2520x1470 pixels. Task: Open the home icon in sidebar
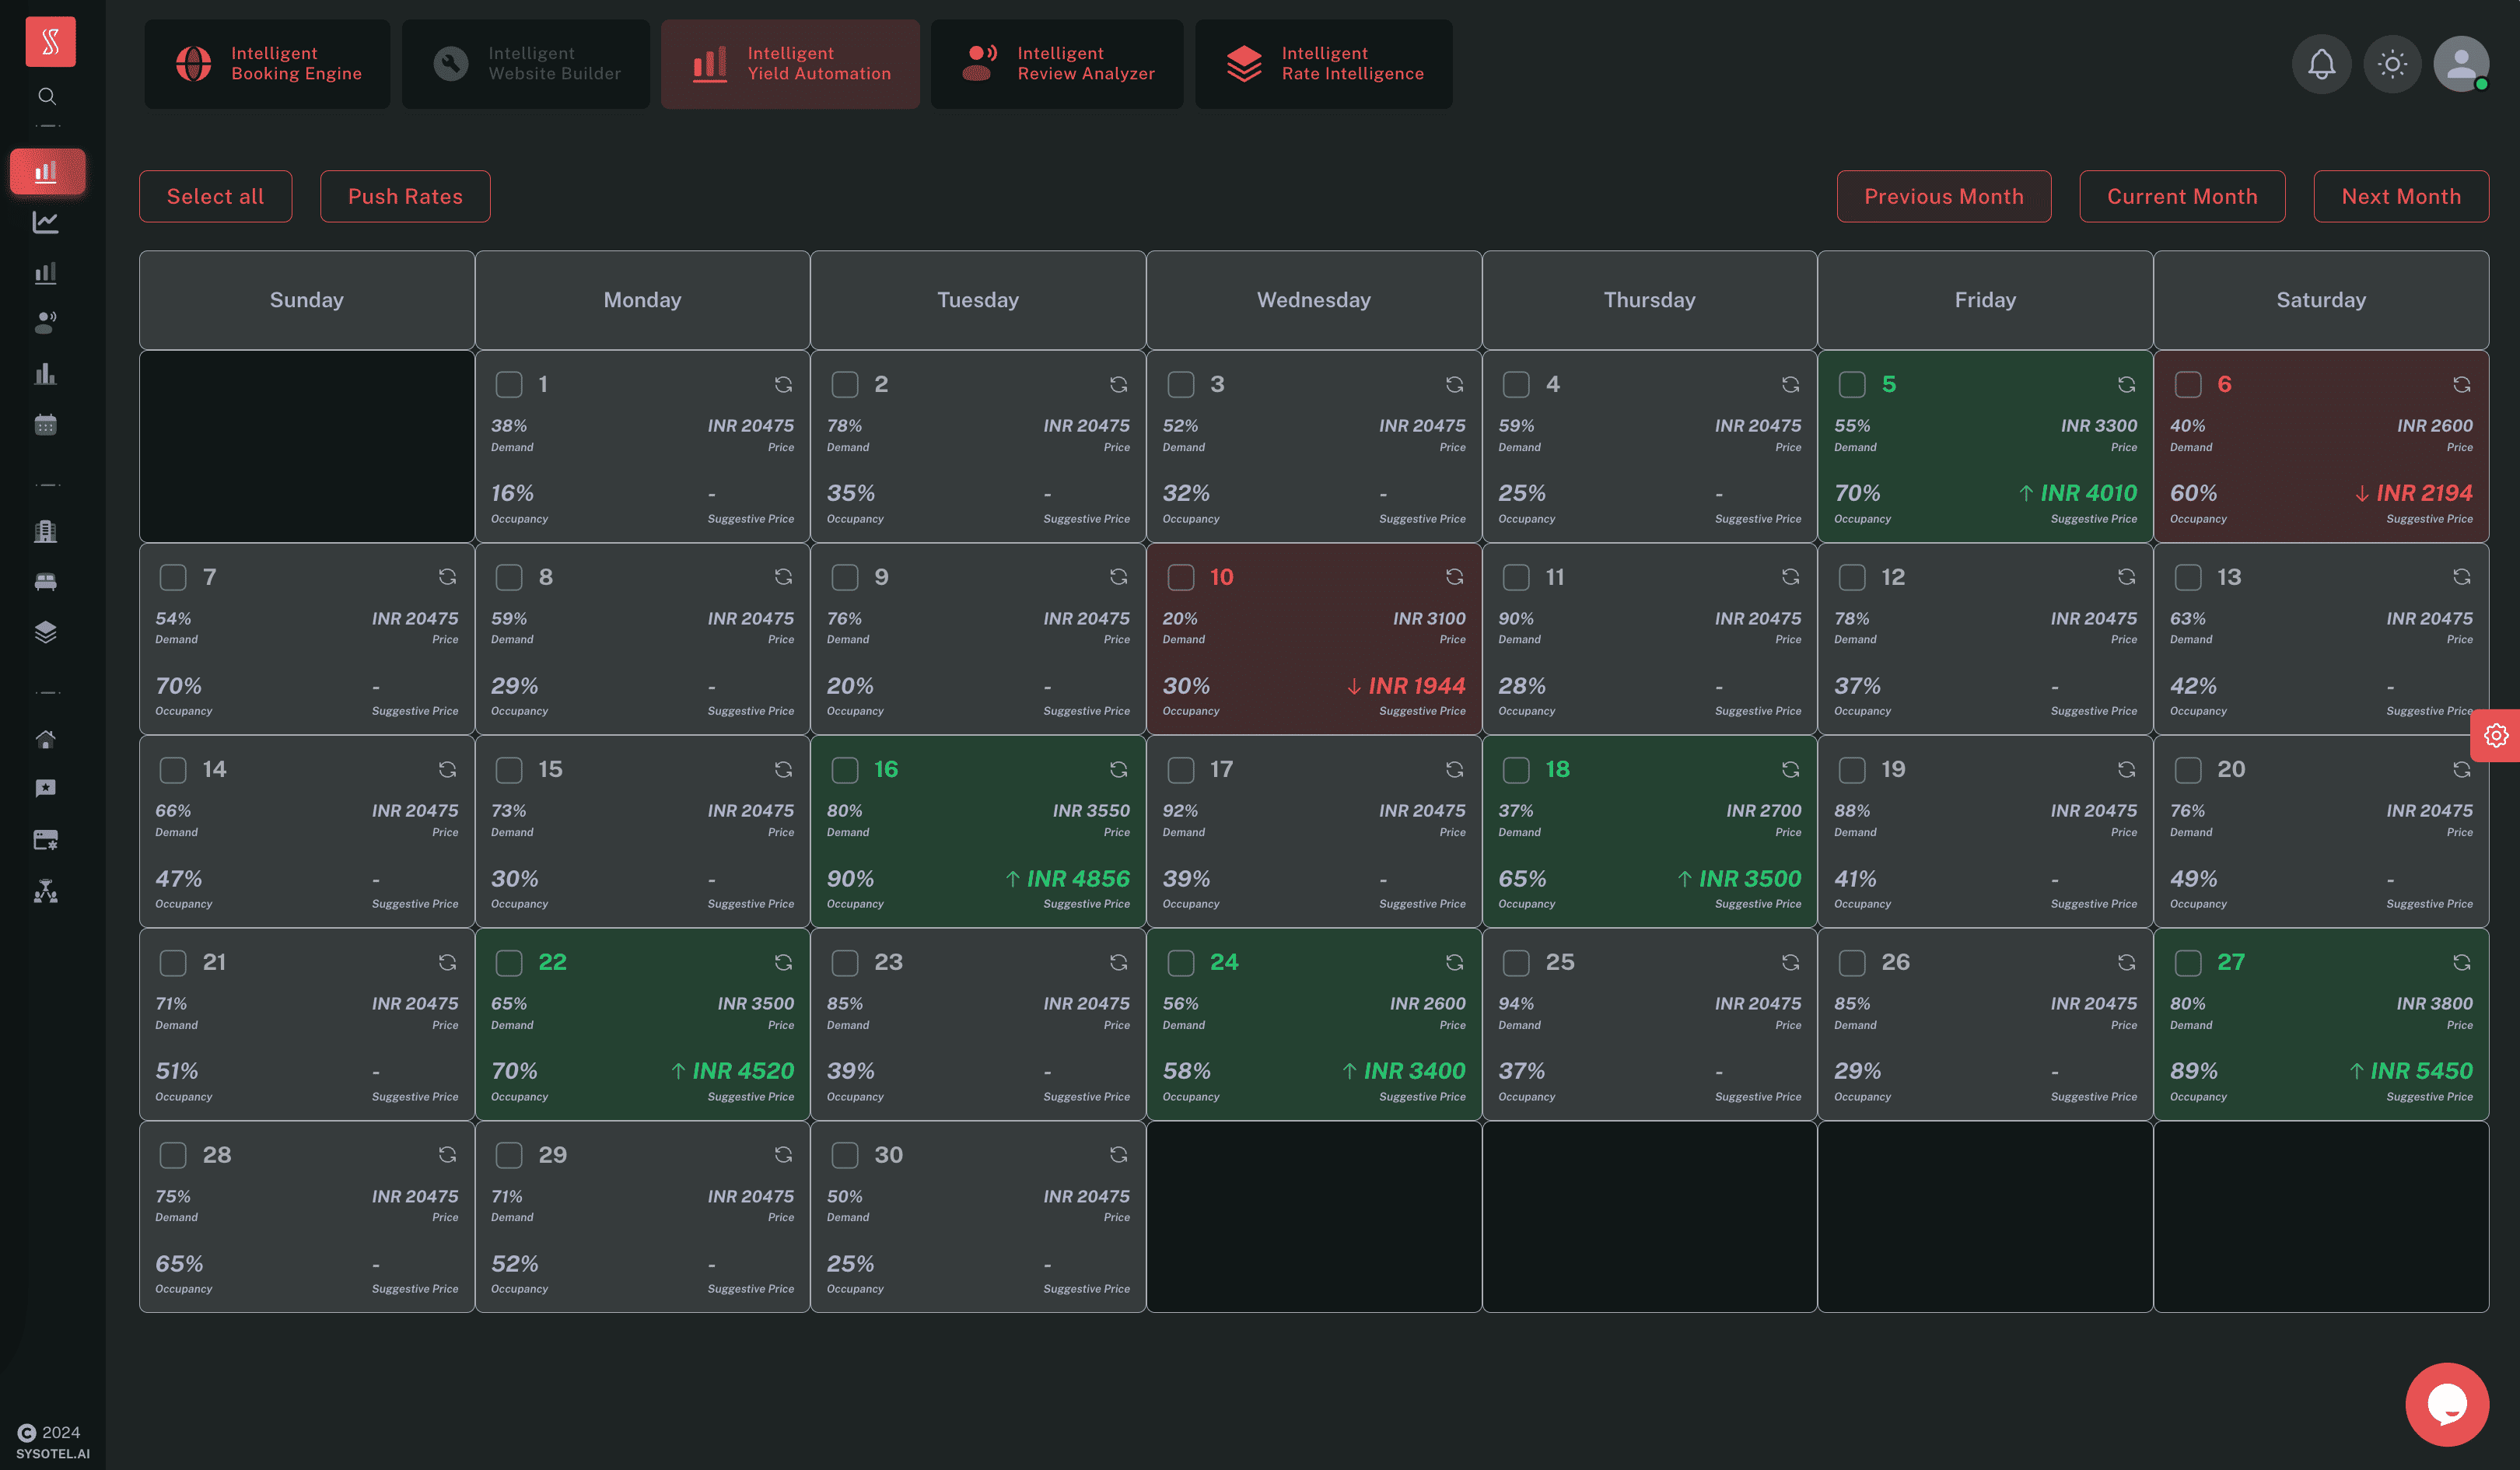point(46,739)
